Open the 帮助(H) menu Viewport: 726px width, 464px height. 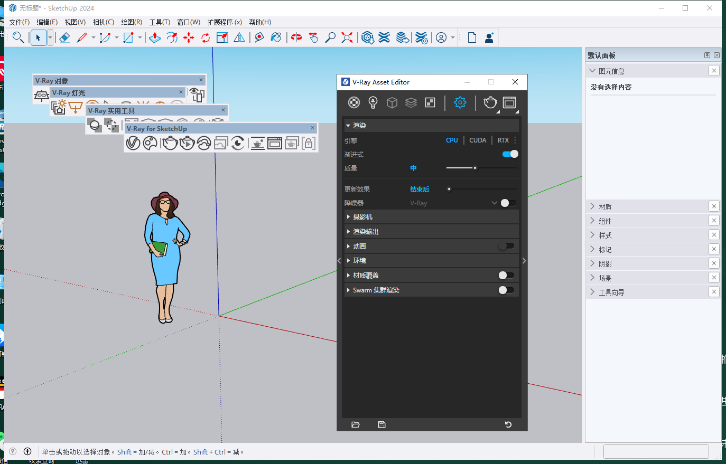(x=260, y=22)
